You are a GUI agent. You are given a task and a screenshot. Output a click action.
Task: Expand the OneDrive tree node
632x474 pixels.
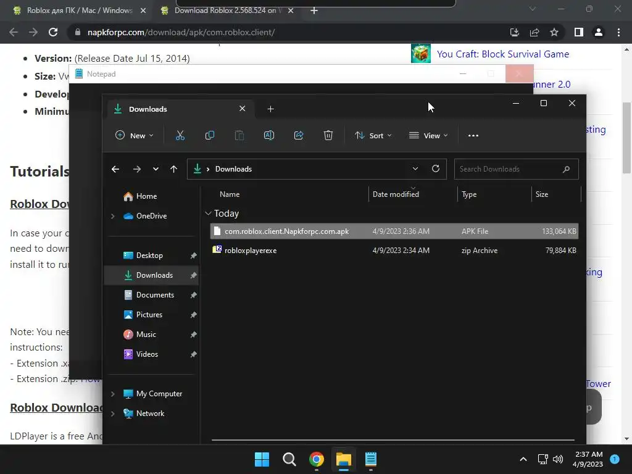pyautogui.click(x=112, y=216)
